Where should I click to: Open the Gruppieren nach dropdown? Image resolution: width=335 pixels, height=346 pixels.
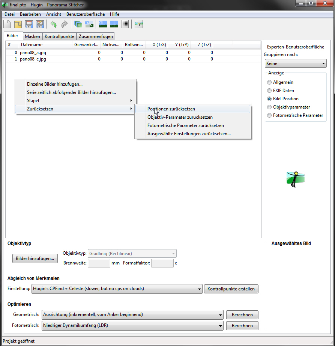pyautogui.click(x=295, y=63)
